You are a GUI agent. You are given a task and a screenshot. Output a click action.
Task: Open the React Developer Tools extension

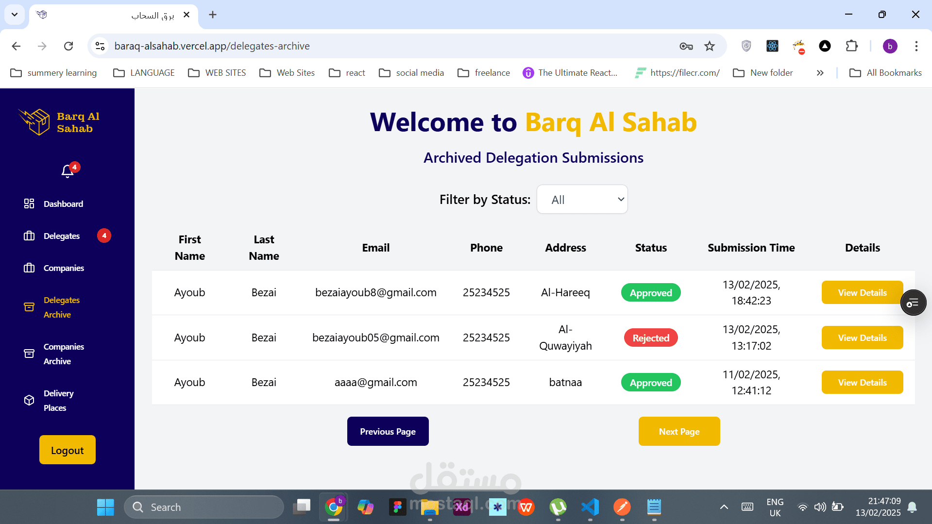point(772,46)
